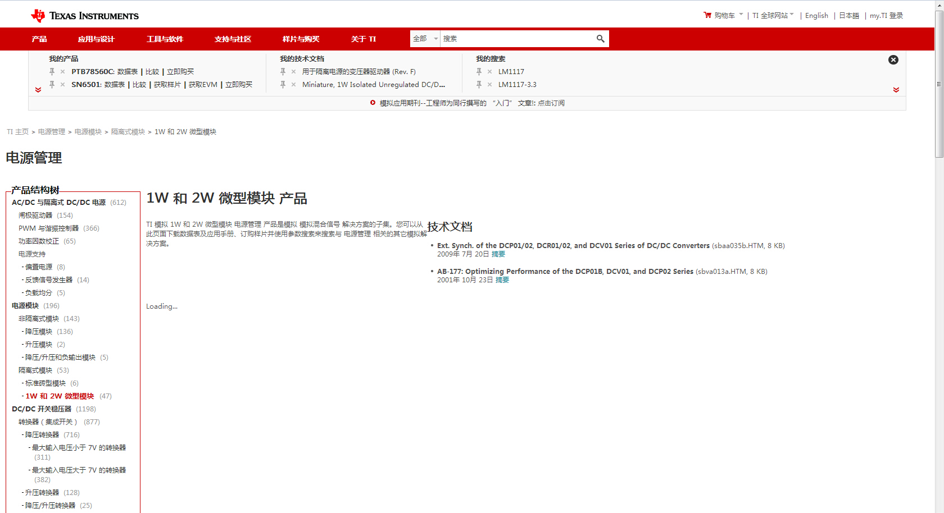Open the TI 全球网站 dropdown

[x=773, y=16]
